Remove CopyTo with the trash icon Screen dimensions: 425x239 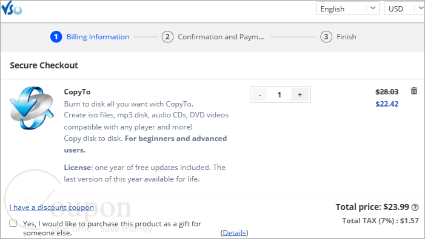click(414, 91)
